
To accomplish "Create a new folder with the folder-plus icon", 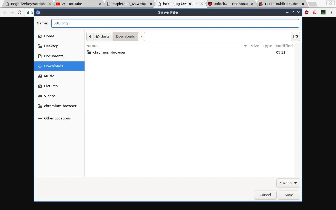I will point(295,36).
